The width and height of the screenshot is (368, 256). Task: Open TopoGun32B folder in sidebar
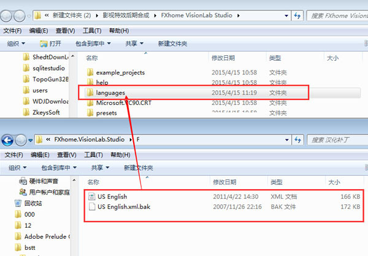point(46,79)
